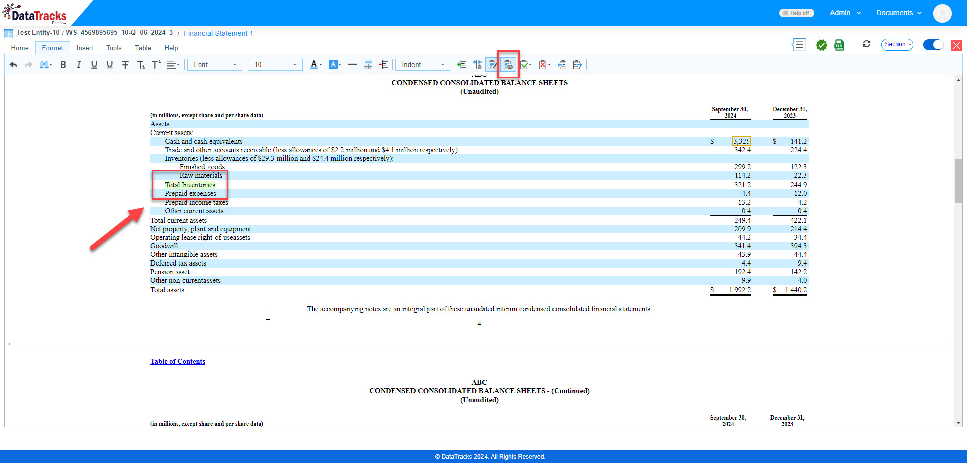967x463 pixels.
Task: Apply superscript formatting
Action: pos(157,64)
